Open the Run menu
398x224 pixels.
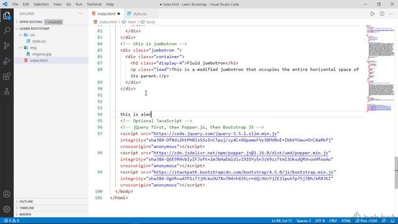79,4
